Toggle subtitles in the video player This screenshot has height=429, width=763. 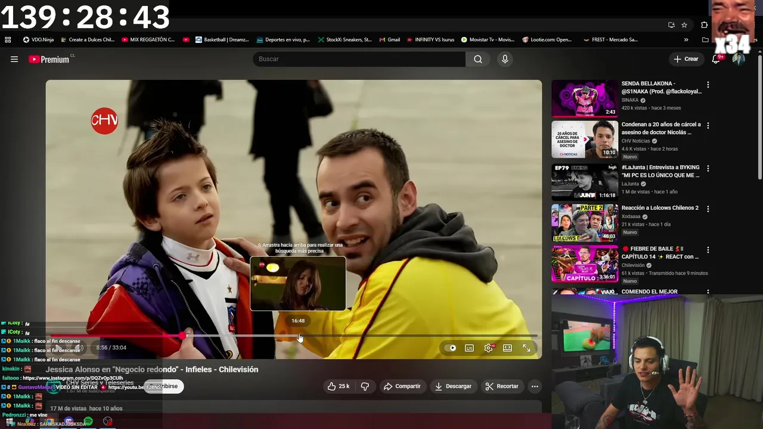tap(469, 348)
